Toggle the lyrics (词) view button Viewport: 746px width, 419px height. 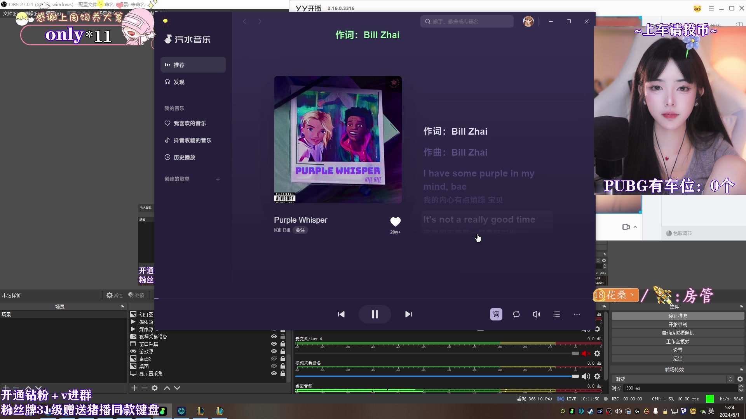[496, 314]
